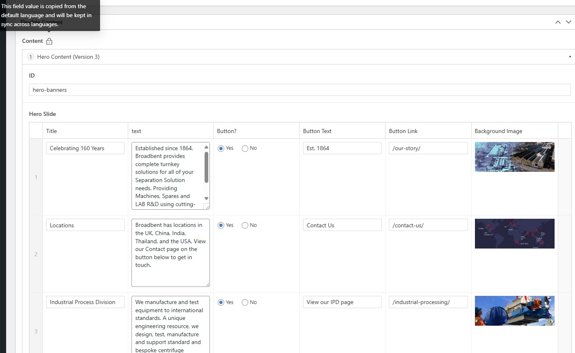Click row handle number 1 of Hero Slide
This screenshot has width=575, height=353.
click(x=36, y=177)
